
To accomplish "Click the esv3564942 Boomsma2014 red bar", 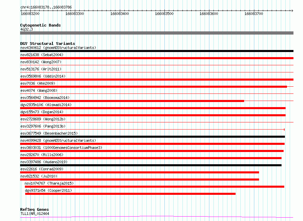I will [x=132, y=101].
